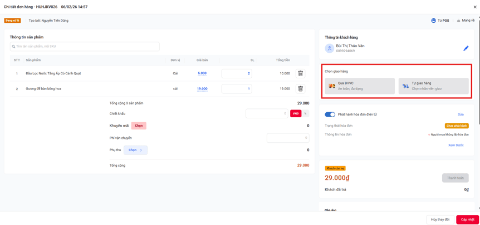Click the Cập nhật button

(467, 220)
